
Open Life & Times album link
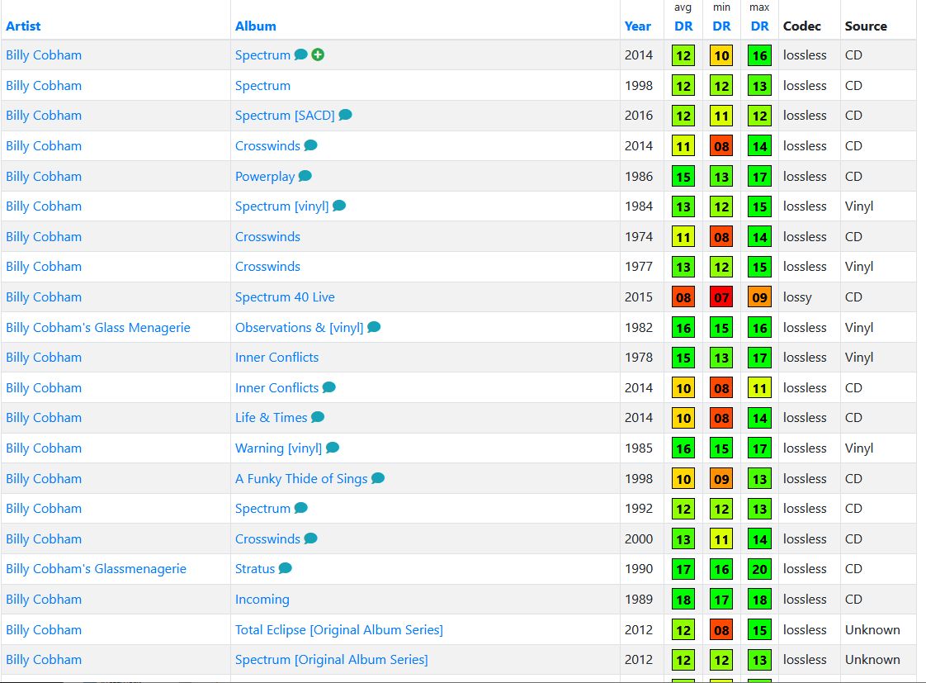click(271, 418)
